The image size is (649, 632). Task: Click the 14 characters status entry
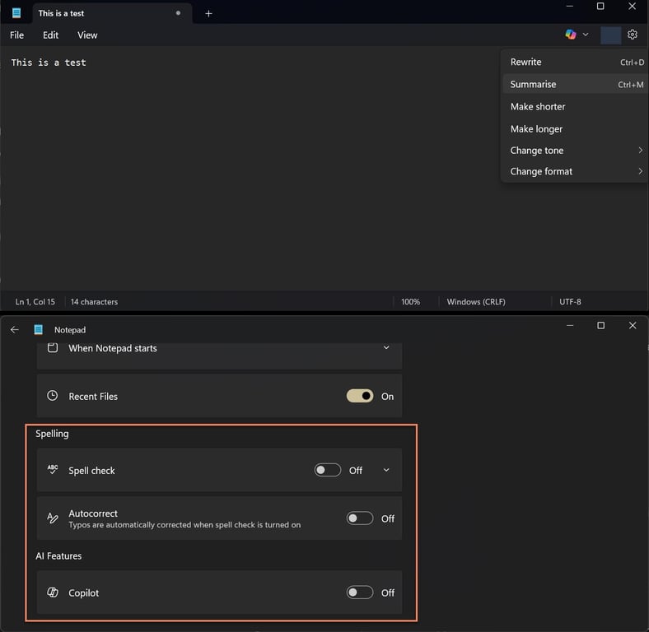(95, 302)
